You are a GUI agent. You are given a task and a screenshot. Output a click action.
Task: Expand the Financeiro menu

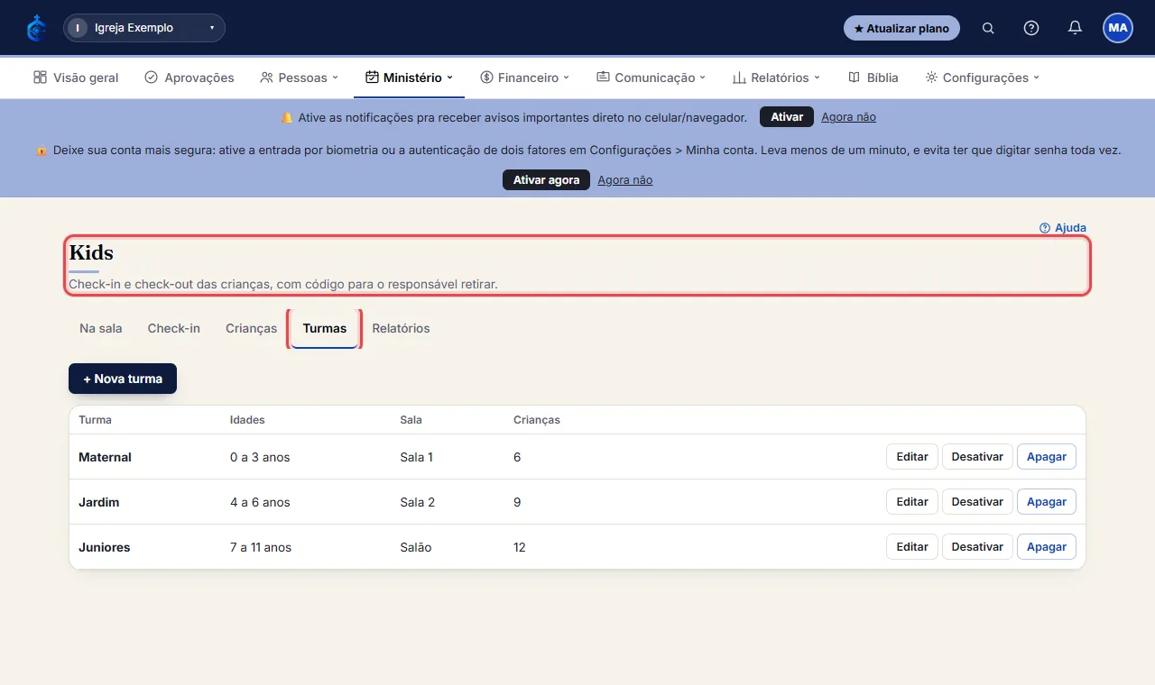tap(525, 78)
